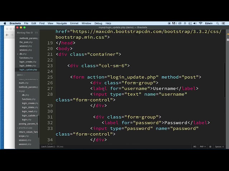
Task: Click the Creative Cloud icon in menu bar
Action: tap(180, 23)
